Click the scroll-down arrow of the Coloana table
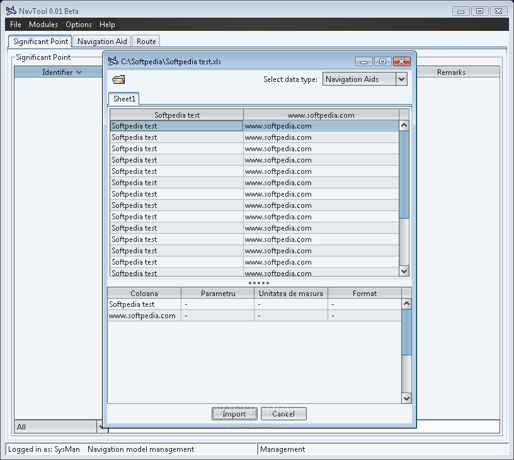 pos(406,398)
